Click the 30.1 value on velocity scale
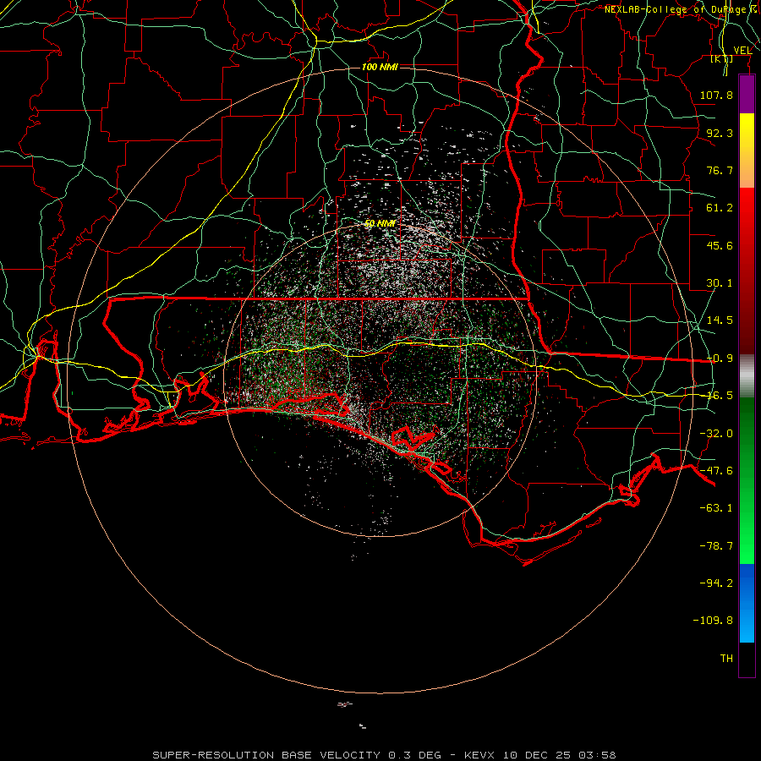 pyautogui.click(x=720, y=283)
